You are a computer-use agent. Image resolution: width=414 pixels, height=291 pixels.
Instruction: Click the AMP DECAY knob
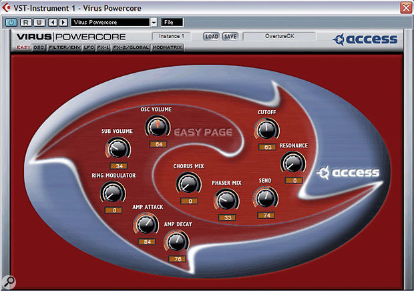pyautogui.click(x=177, y=241)
